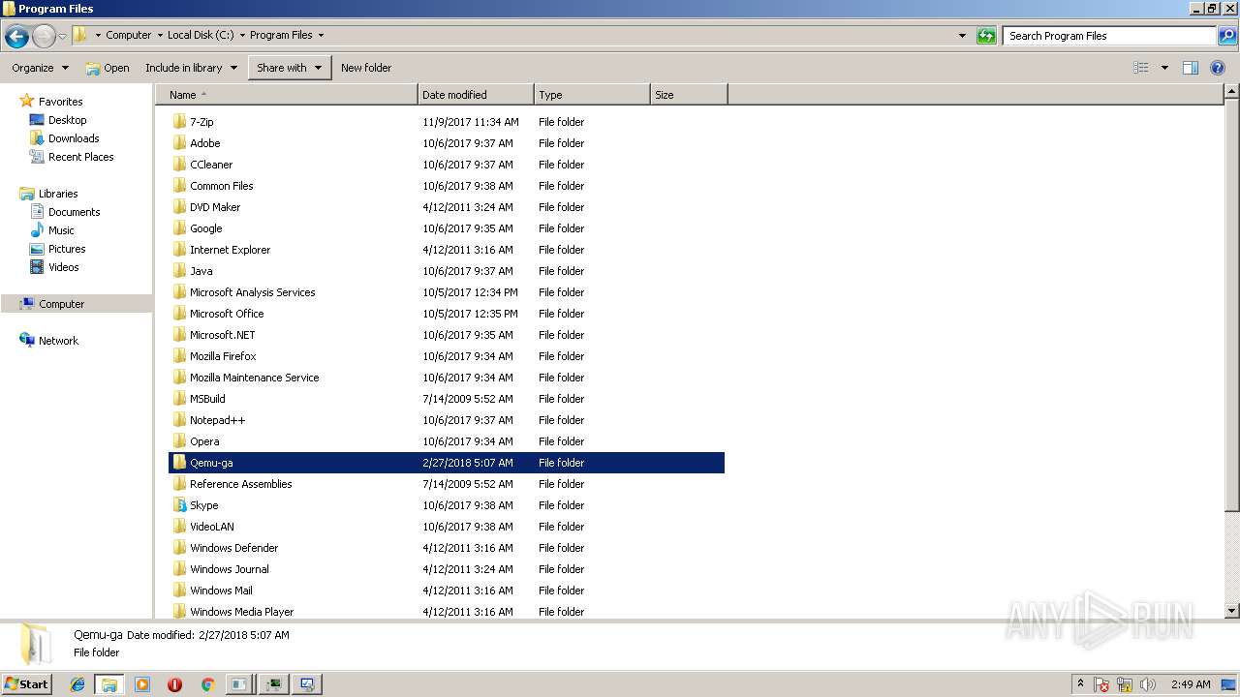The image size is (1240, 697).
Task: Select the CCleaner folder
Action: tap(211, 165)
